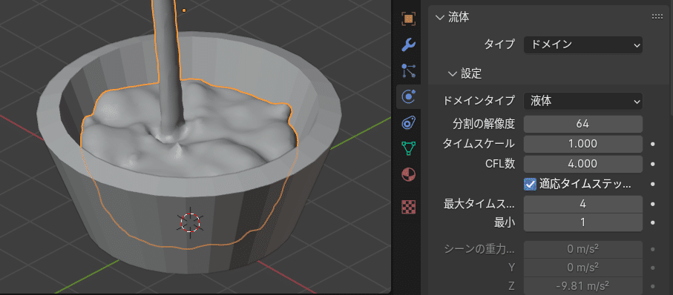673x295 pixels.
Task: Click the ドメインタイプ label
Action: (479, 102)
